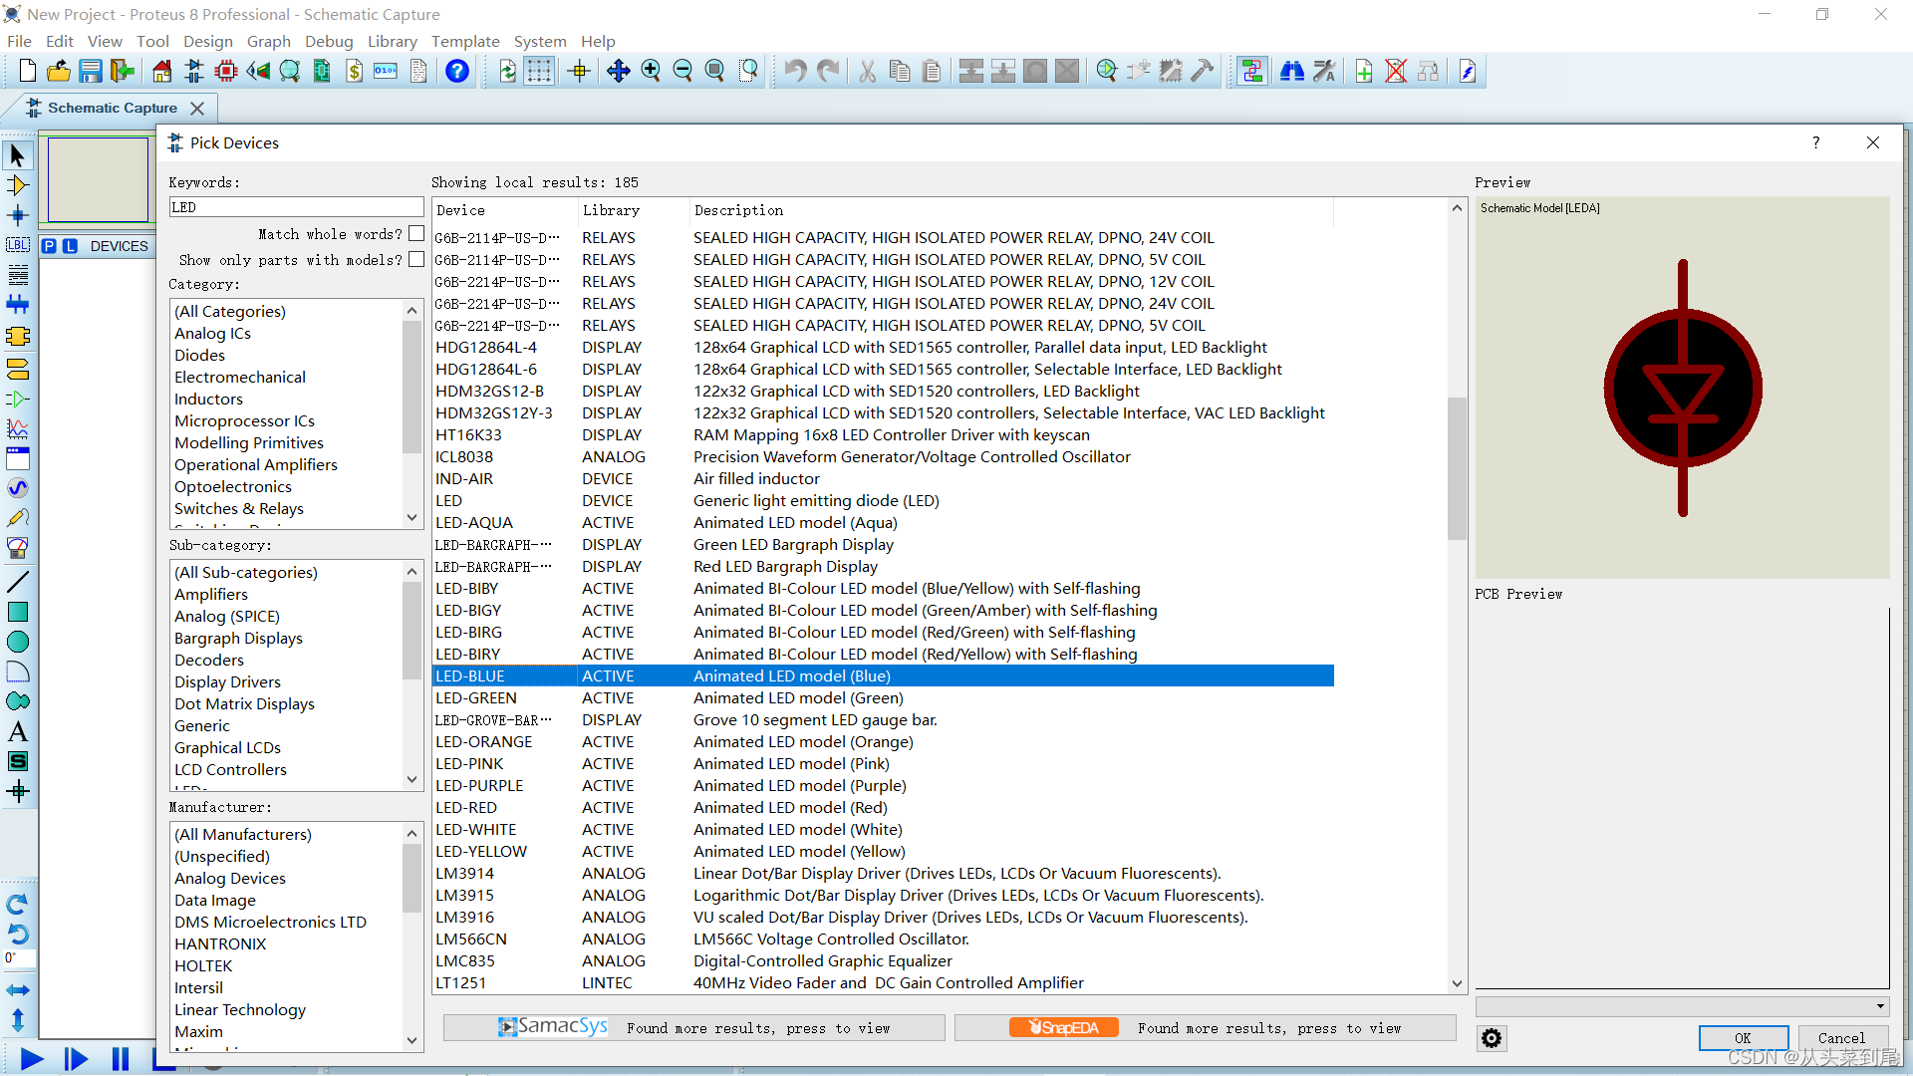
Task: View more SnapEDA results
Action: pyautogui.click(x=1206, y=1027)
